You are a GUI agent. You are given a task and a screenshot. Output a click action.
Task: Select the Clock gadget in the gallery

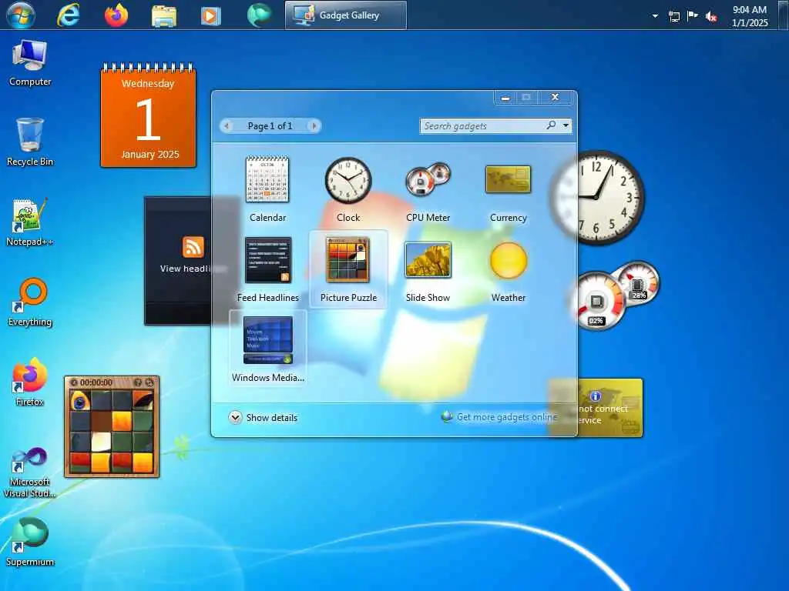[348, 189]
